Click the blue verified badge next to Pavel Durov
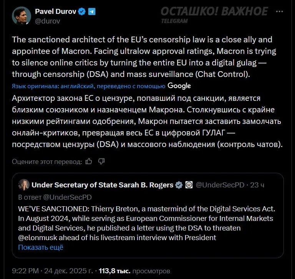295x279 pixels. point(82,12)
